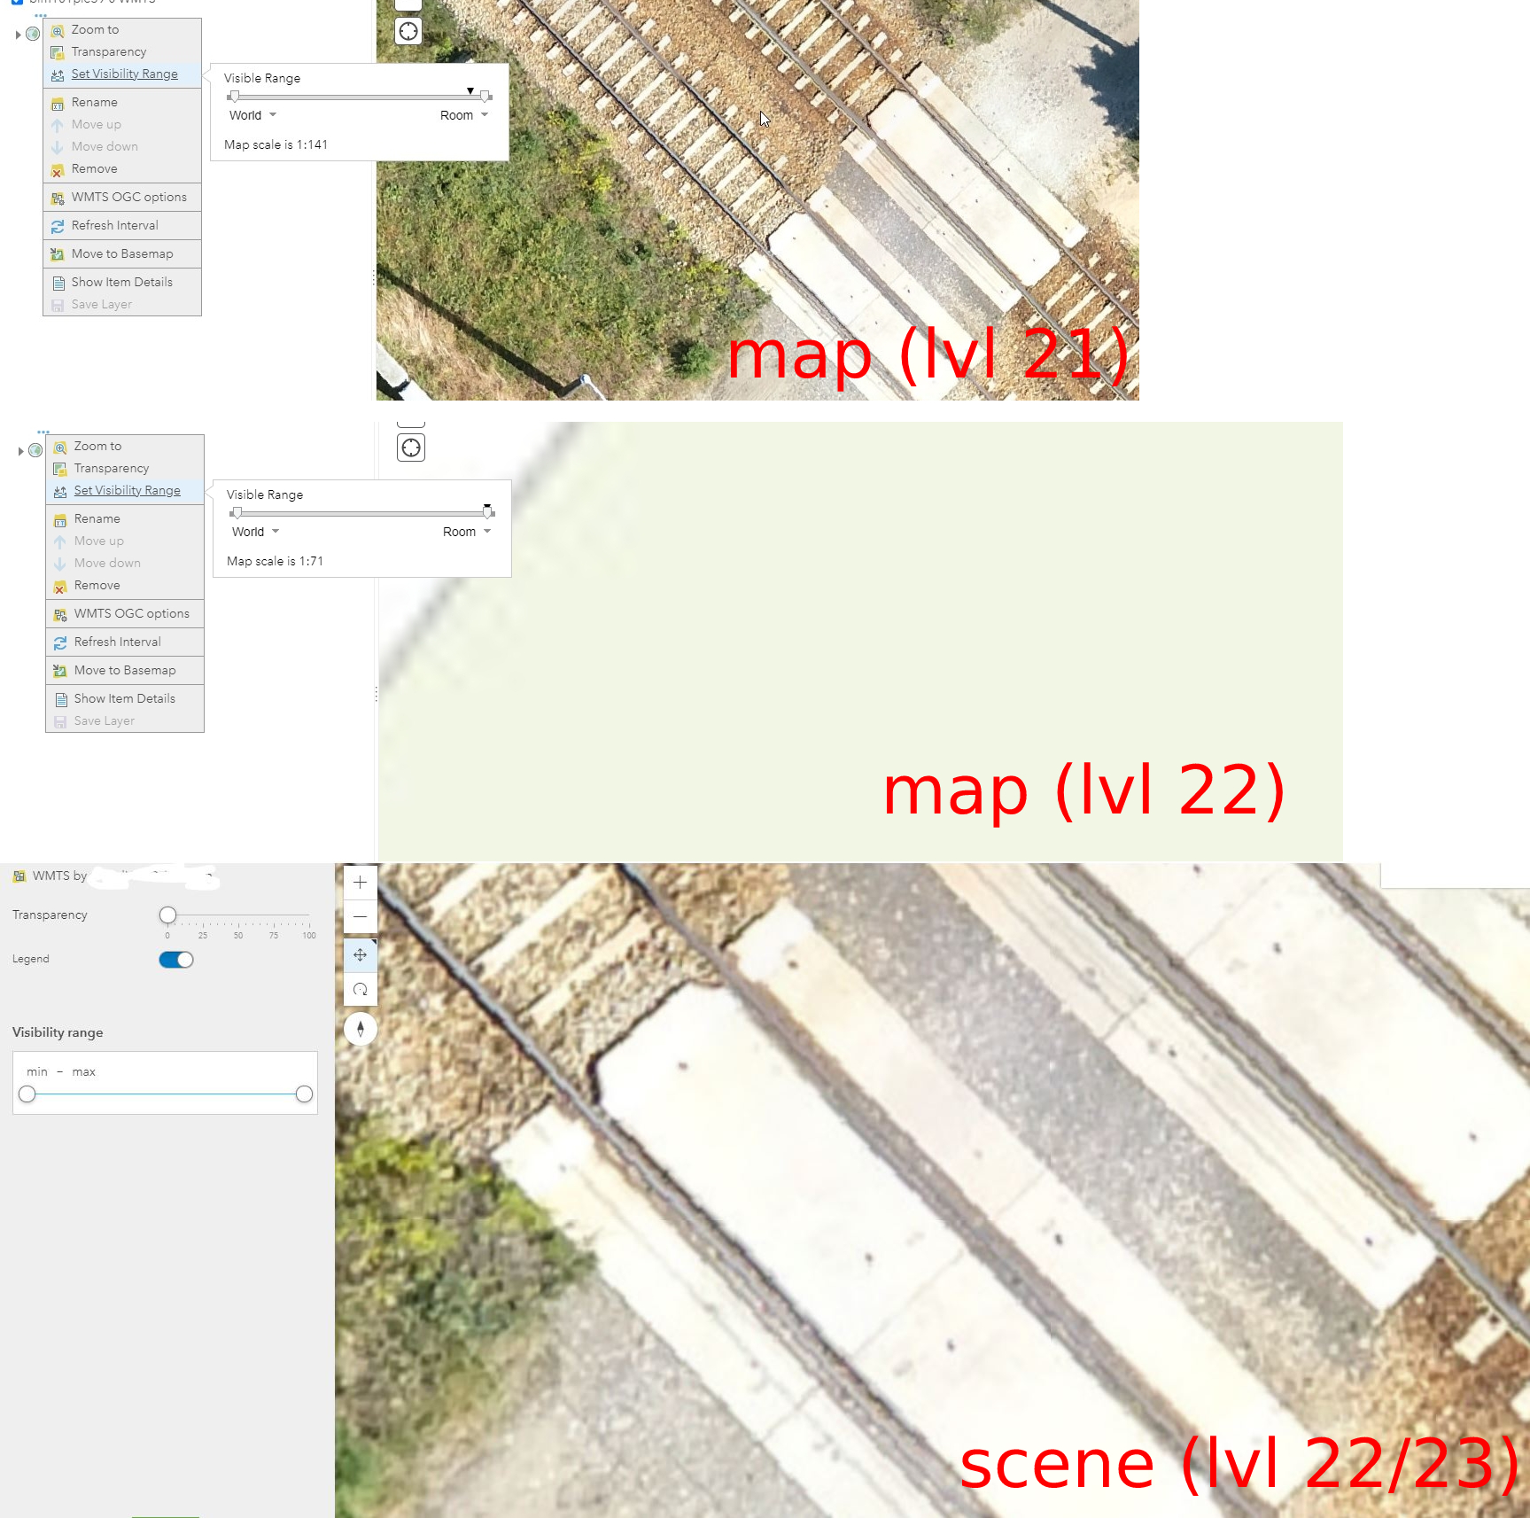
Task: Click the compass button in the scene view
Action: pyautogui.click(x=361, y=1029)
